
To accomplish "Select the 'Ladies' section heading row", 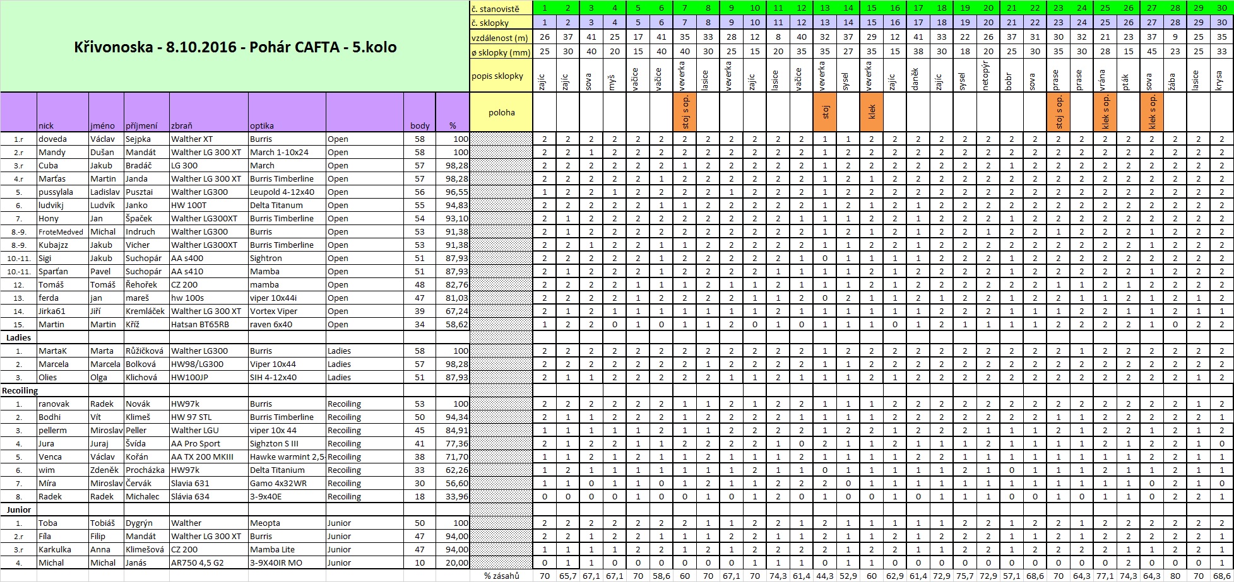I will click(x=19, y=338).
